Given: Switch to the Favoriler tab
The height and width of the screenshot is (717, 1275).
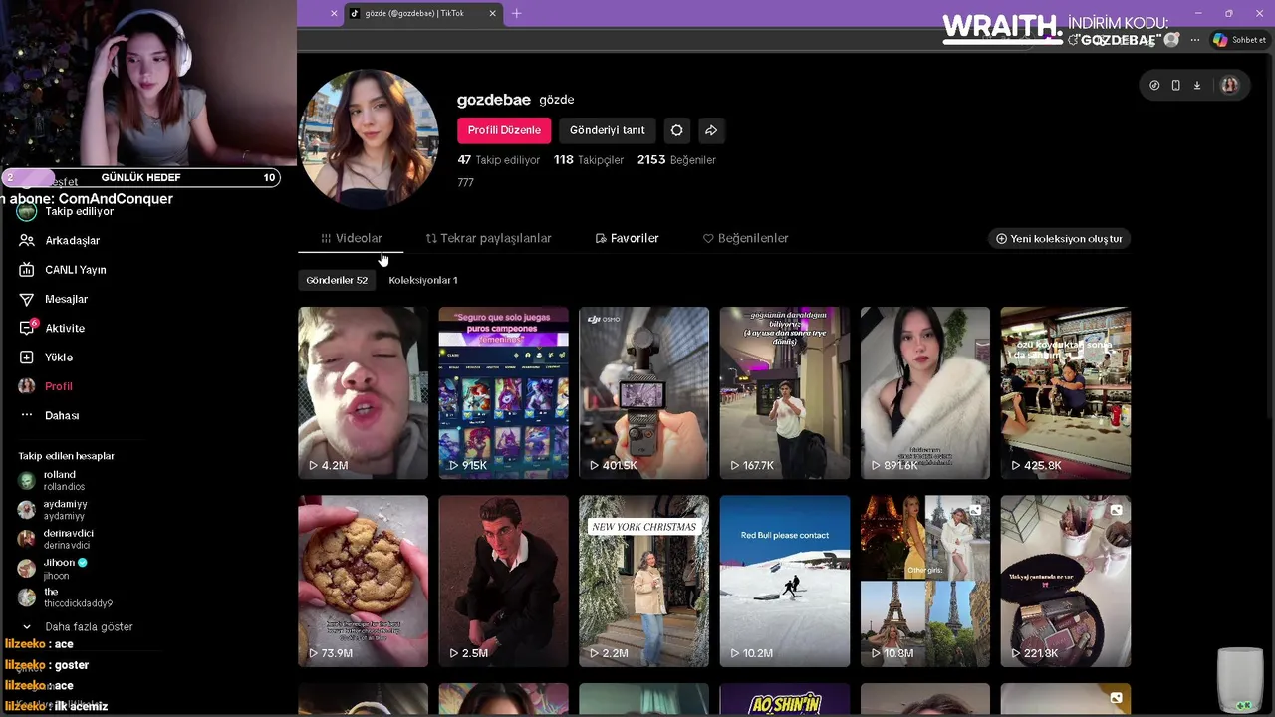Looking at the screenshot, I should pos(627,238).
